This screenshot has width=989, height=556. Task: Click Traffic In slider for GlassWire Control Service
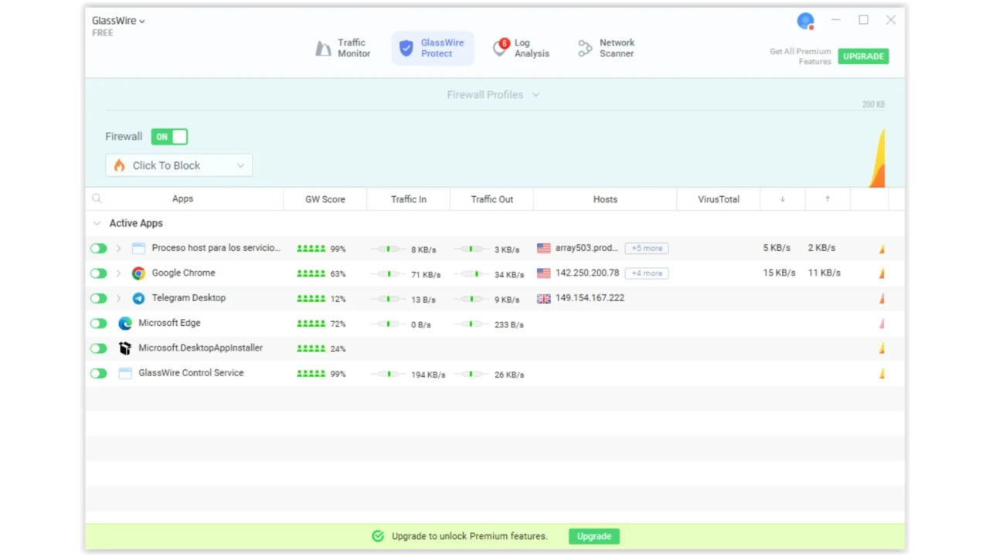[x=388, y=374]
